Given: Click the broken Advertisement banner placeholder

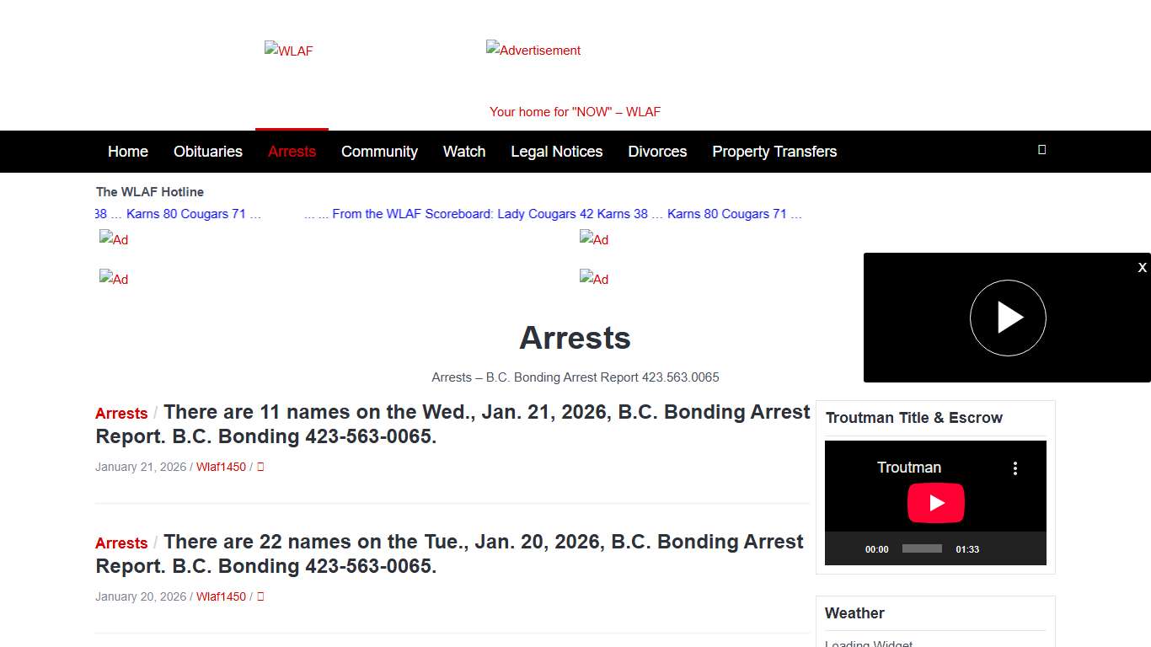Looking at the screenshot, I should pos(533,51).
